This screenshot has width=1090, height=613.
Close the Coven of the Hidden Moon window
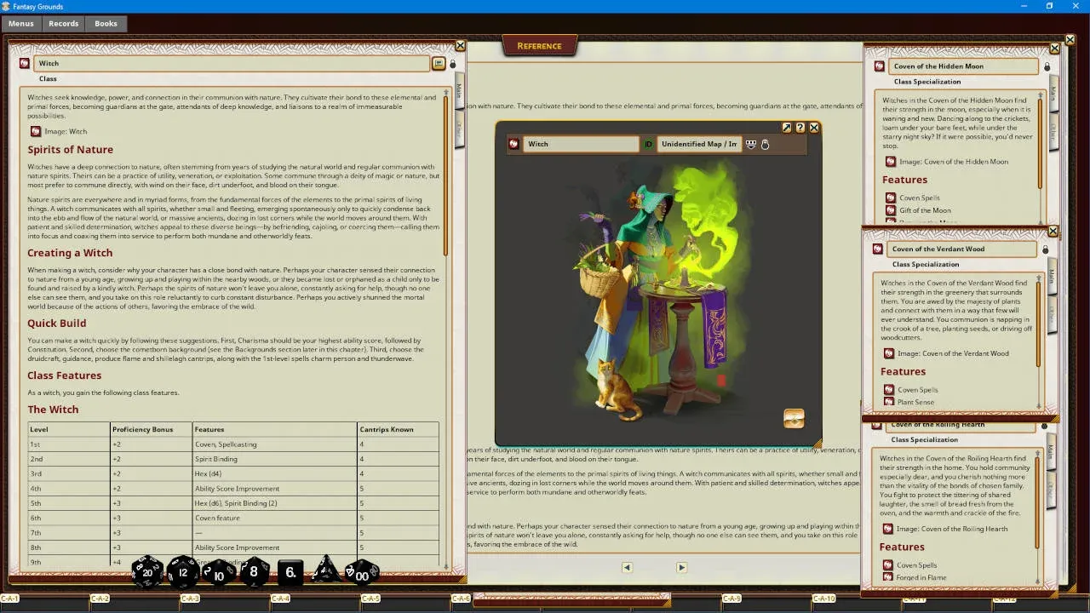(x=1054, y=49)
